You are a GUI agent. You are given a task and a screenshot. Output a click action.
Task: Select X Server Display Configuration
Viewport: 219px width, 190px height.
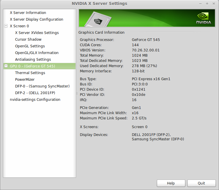(x=37, y=19)
